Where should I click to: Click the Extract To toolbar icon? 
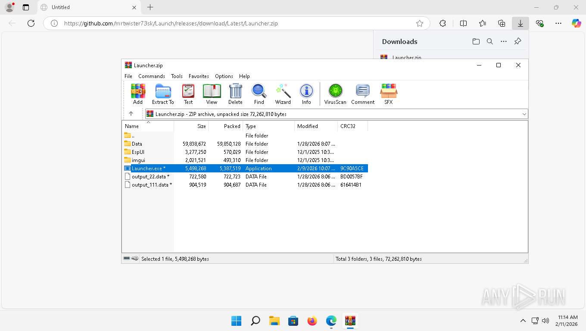click(163, 94)
